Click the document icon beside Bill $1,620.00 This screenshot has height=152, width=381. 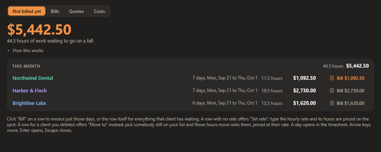click(x=332, y=103)
